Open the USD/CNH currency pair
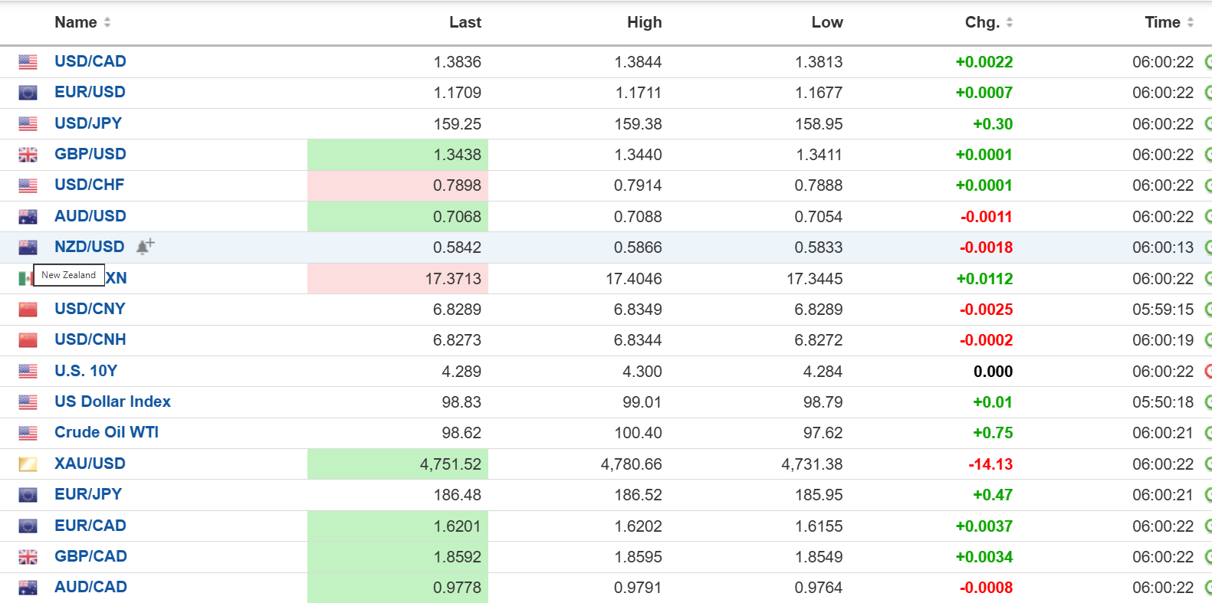The height and width of the screenshot is (603, 1212). click(90, 339)
